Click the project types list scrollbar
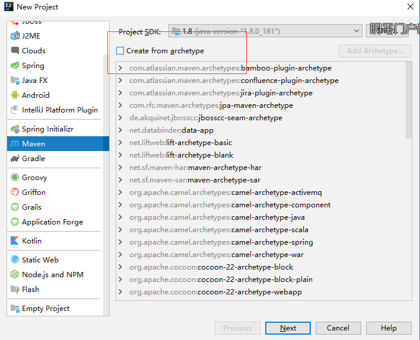The height and width of the screenshot is (340, 420). 106,185
